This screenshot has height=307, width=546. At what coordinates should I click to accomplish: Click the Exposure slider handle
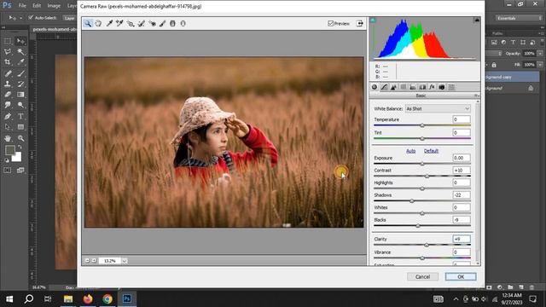(x=422, y=164)
